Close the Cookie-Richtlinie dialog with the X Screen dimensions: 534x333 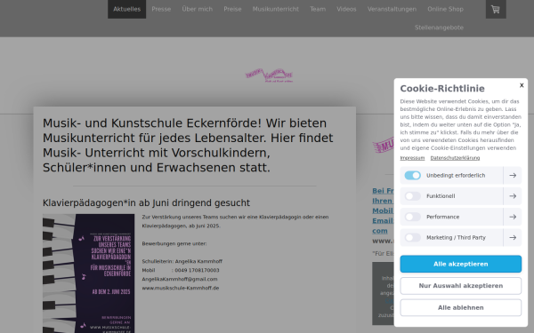(x=522, y=85)
